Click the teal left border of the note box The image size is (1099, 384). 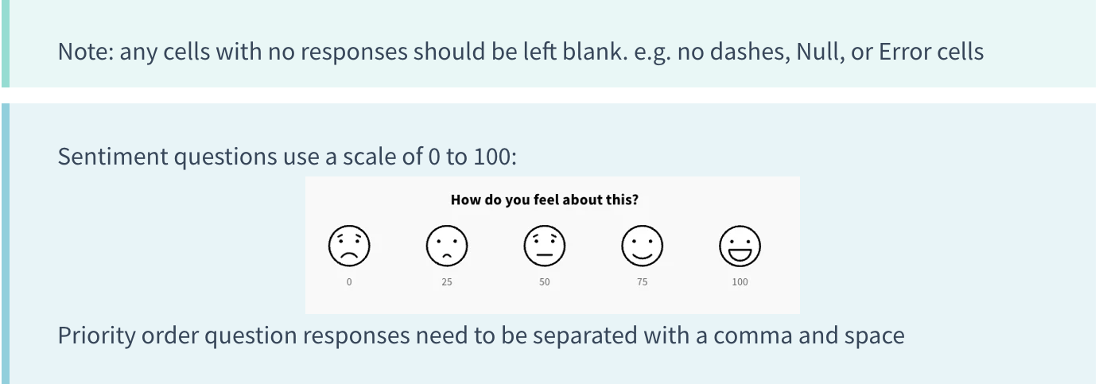point(5,43)
